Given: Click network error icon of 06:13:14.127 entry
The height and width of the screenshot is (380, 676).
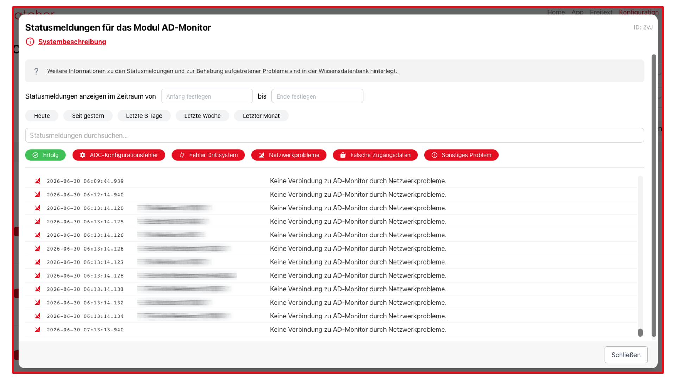Looking at the screenshot, I should tap(37, 262).
